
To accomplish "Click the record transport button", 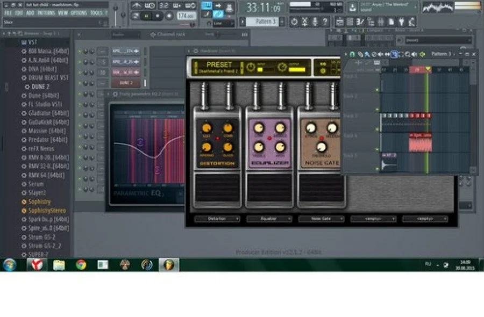I will [169, 16].
